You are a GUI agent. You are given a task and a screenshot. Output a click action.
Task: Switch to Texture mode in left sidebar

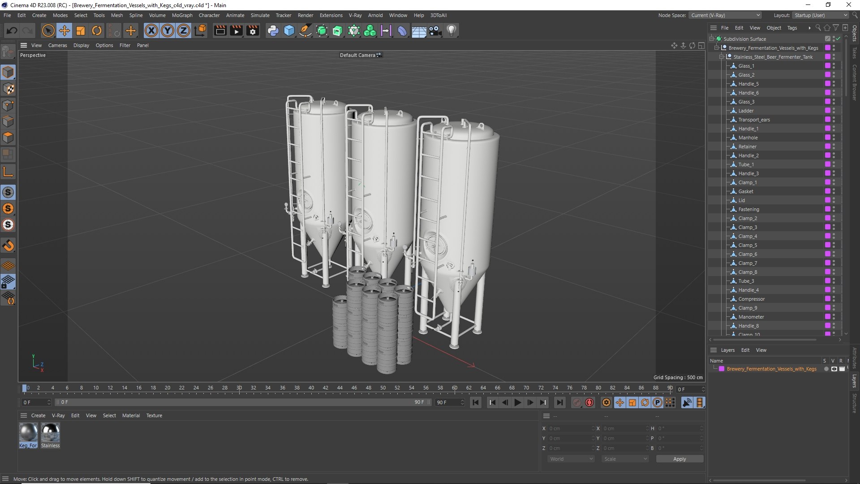[x=8, y=89]
